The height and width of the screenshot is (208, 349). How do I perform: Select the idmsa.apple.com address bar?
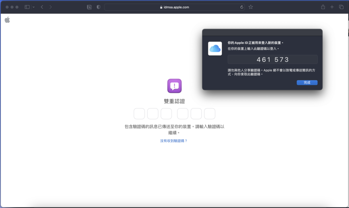coord(174,7)
